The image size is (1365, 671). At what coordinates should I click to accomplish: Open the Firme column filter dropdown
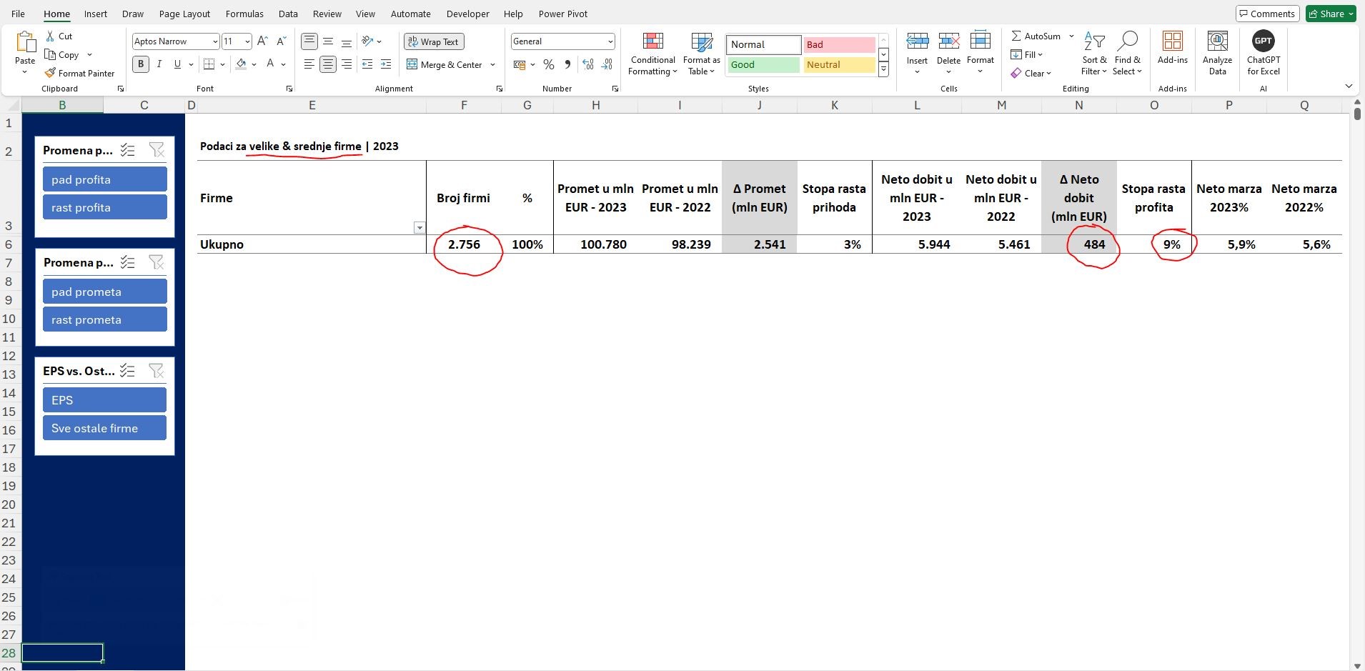point(420,228)
